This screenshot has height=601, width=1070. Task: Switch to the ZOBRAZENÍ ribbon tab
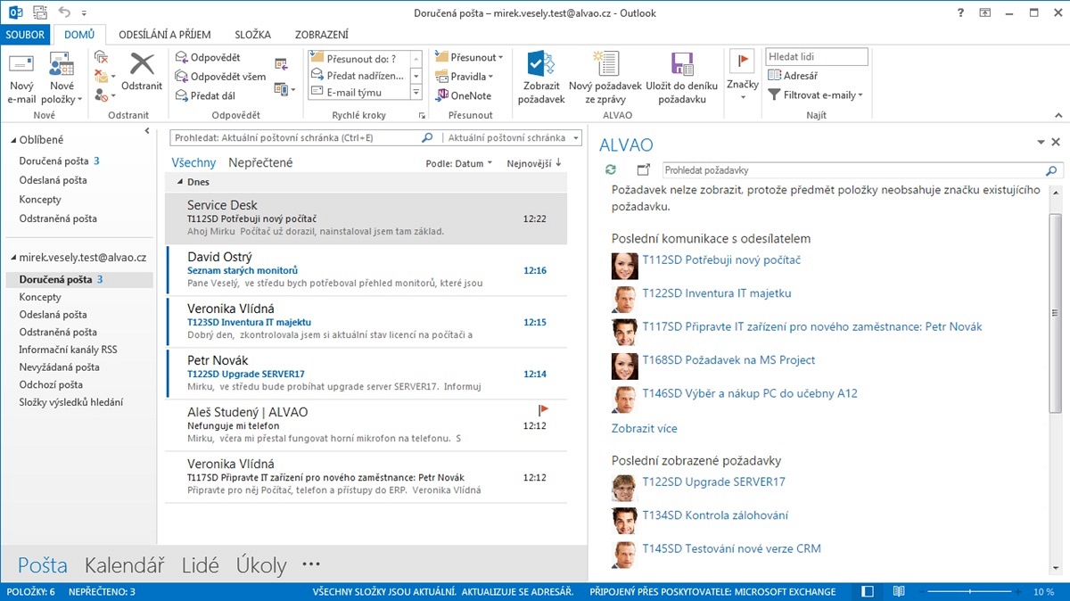click(x=322, y=35)
